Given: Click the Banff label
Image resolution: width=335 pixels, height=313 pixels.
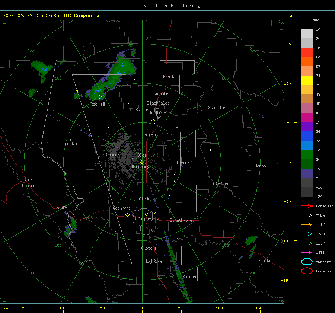Looking at the screenshot, I should pos(61,207).
